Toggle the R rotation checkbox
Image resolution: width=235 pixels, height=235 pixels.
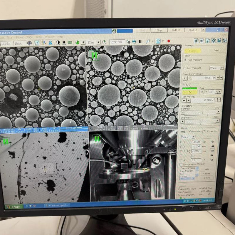click(x=181, y=160)
